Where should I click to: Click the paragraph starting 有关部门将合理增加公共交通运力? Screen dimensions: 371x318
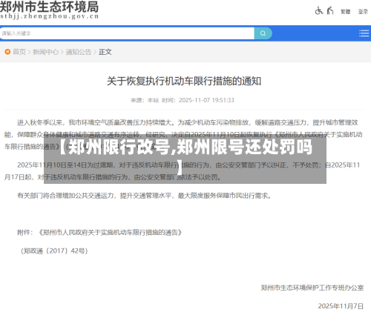[145, 196]
